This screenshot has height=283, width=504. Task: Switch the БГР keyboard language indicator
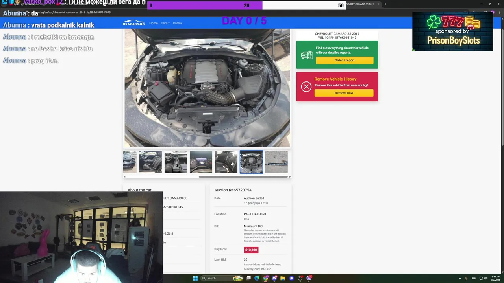point(474,278)
